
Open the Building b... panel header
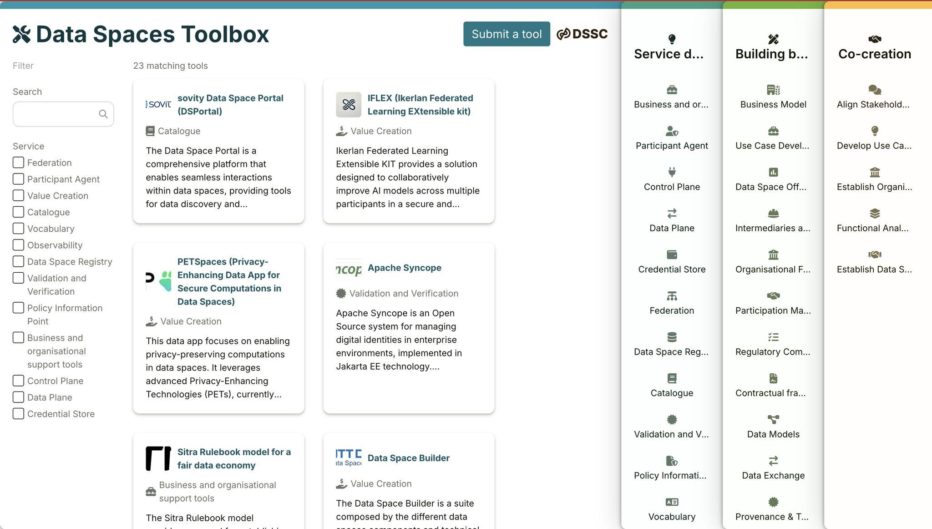pos(772,47)
